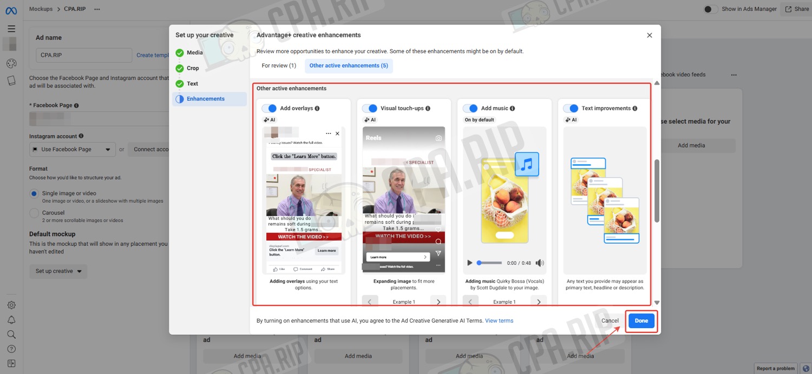Click three-dot menu beside video feeds heading
The width and height of the screenshot is (812, 374).
click(x=734, y=75)
